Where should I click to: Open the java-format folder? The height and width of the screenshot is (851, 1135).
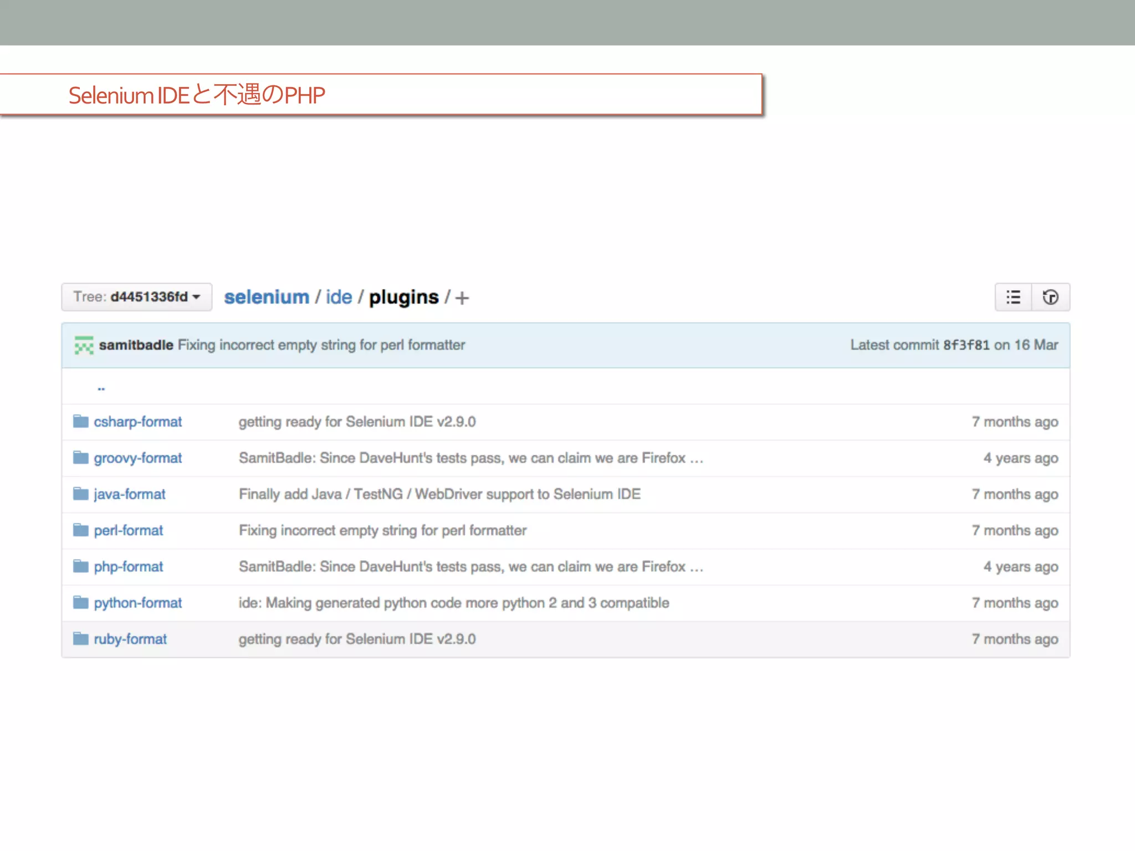click(129, 494)
